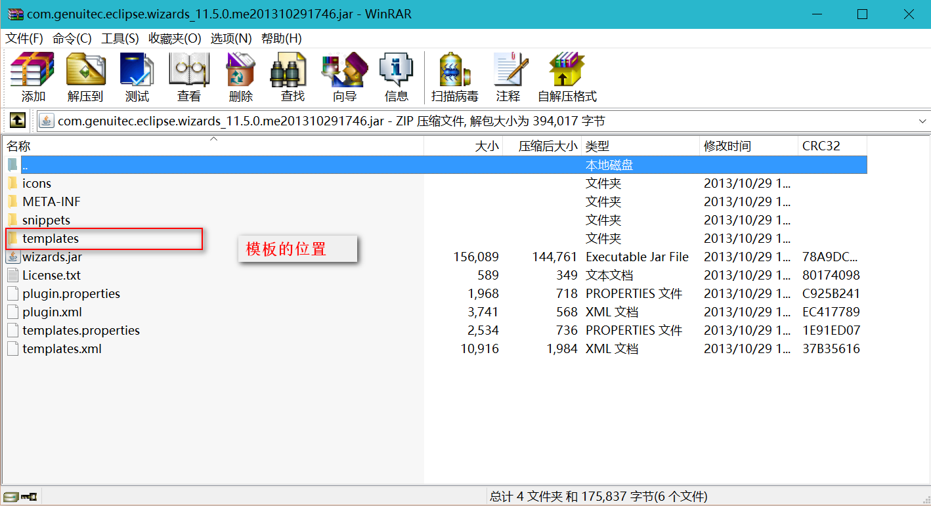The height and width of the screenshot is (506, 931).
Task: Open the 文件(F) menu
Action: [x=24, y=38]
